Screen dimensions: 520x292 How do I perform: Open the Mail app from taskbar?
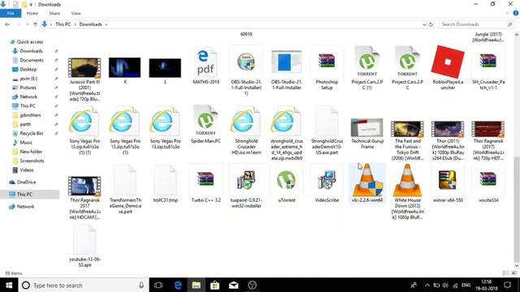point(233,285)
